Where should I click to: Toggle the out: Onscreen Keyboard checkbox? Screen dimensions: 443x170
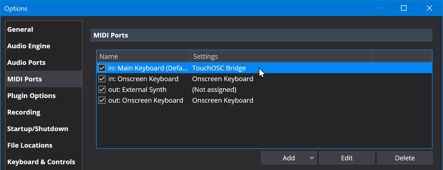click(102, 100)
